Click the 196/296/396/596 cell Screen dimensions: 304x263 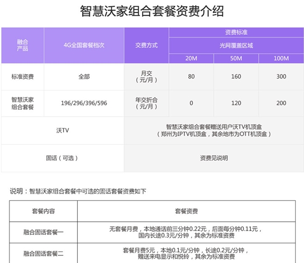click(84, 103)
